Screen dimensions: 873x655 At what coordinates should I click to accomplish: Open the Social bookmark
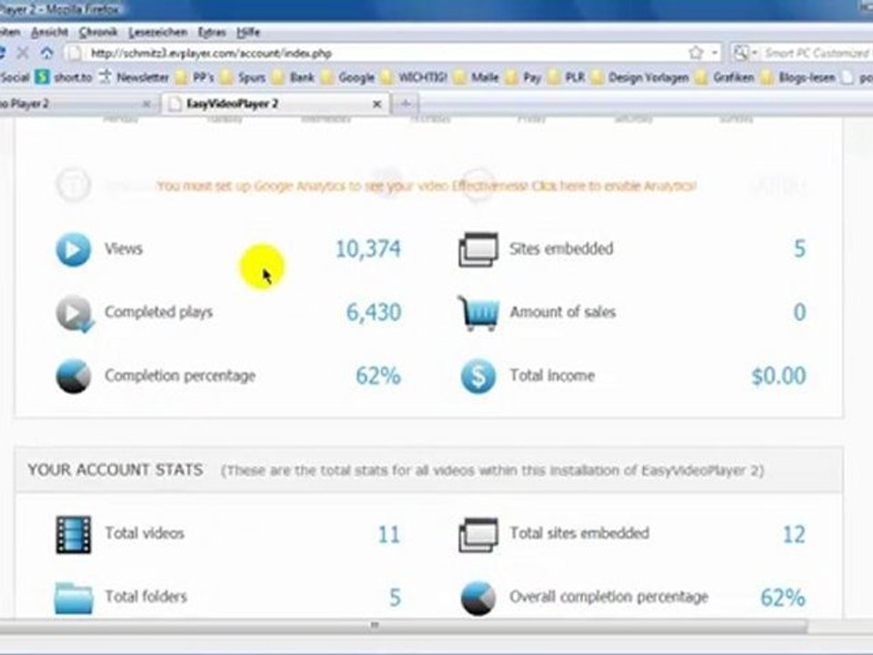click(x=14, y=76)
